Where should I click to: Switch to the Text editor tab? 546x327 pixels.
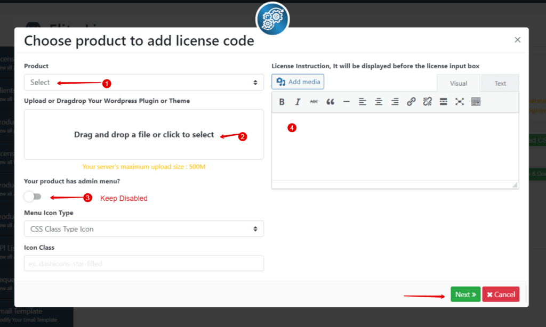[x=500, y=83]
